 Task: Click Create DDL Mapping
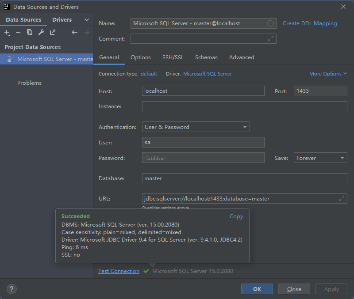[309, 23]
